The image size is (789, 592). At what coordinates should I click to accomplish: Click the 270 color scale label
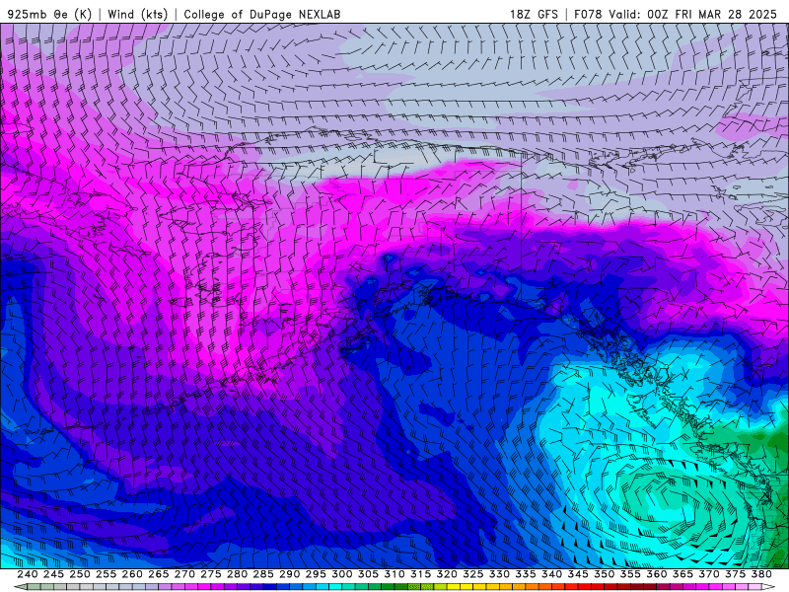coord(184,574)
